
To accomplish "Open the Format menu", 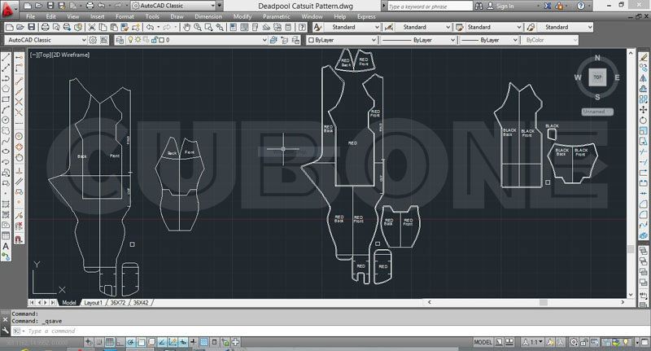I will click(125, 16).
